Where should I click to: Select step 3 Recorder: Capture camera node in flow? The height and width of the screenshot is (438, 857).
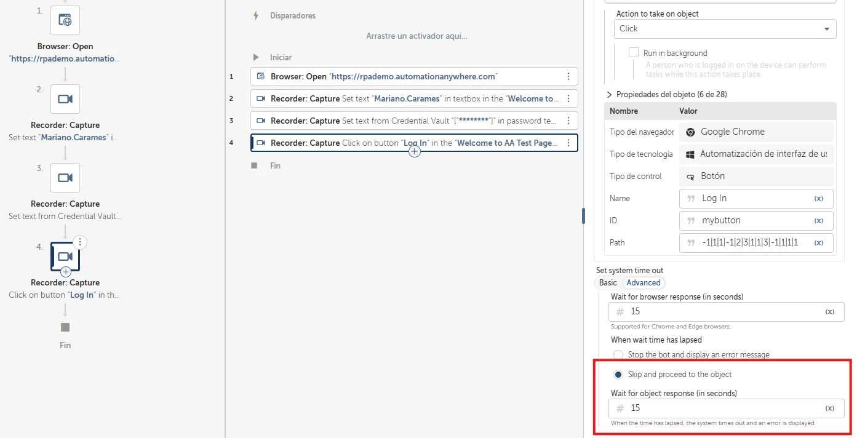point(65,178)
